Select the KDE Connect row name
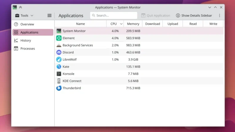The height and width of the screenshot is (132, 235). (72, 81)
